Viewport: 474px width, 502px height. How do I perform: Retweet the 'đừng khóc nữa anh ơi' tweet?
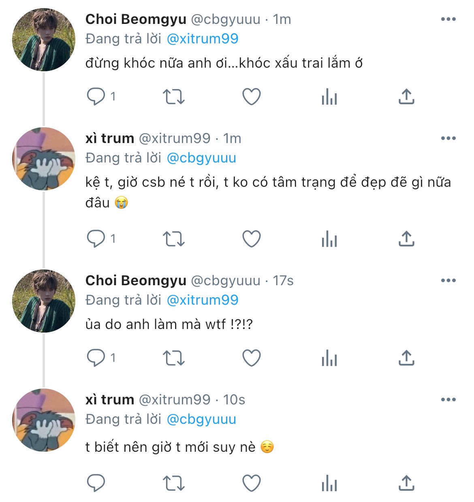(x=173, y=97)
